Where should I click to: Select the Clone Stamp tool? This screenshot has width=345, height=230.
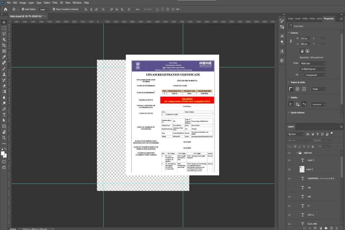4,74
